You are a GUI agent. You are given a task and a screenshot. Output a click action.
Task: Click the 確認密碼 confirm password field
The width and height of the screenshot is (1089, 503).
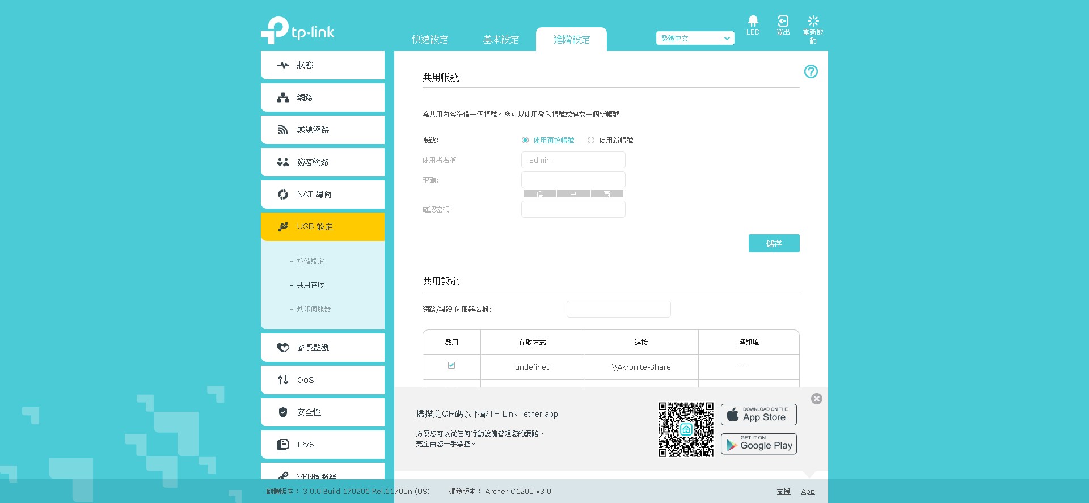click(573, 209)
